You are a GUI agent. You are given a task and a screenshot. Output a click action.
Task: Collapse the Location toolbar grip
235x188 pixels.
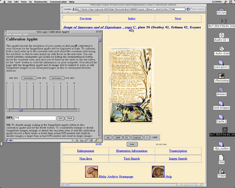[62, 9]
